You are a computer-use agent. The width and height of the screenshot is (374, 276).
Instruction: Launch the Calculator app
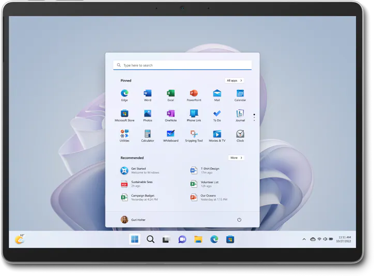coord(148,136)
